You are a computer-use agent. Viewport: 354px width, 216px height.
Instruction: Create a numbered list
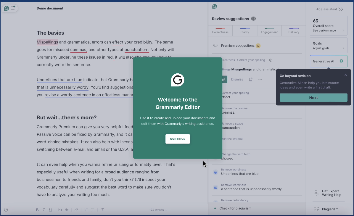pyautogui.click(x=86, y=210)
